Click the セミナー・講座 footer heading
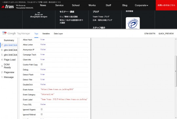The height and width of the screenshot is (119, 177). (x=67, y=12)
